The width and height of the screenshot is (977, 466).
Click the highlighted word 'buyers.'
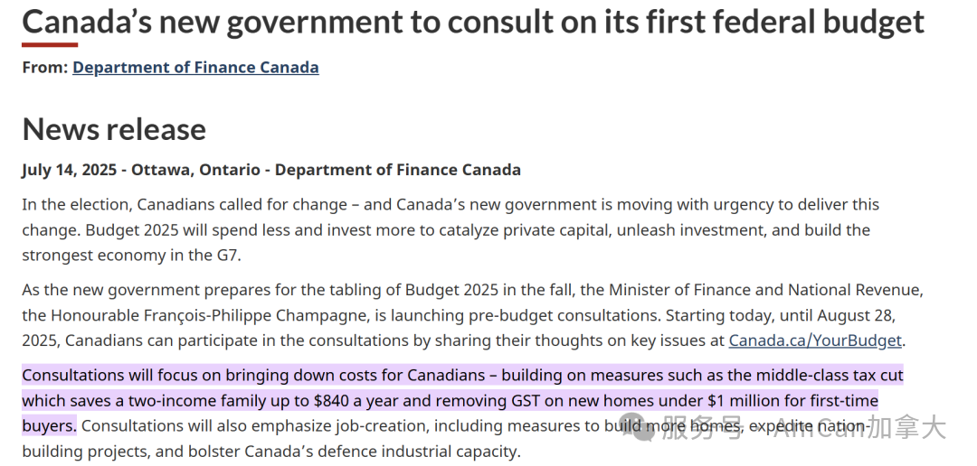pos(49,427)
